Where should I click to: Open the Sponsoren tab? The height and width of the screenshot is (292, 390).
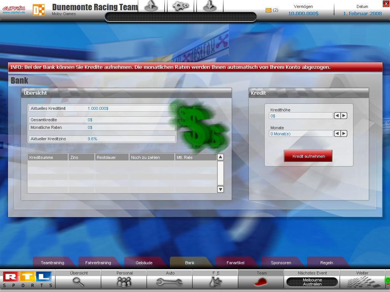tap(281, 262)
